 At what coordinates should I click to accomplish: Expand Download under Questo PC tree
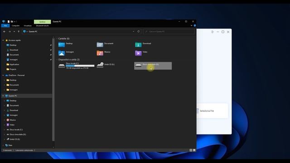(4, 110)
